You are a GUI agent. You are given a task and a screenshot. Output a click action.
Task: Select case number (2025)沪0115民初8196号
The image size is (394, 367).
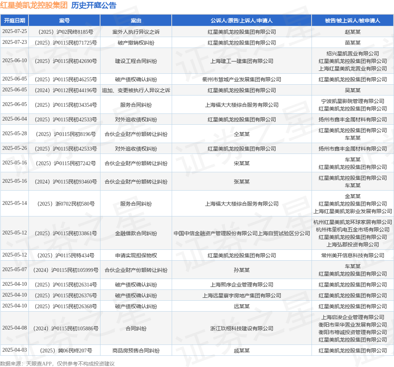pos(64,134)
